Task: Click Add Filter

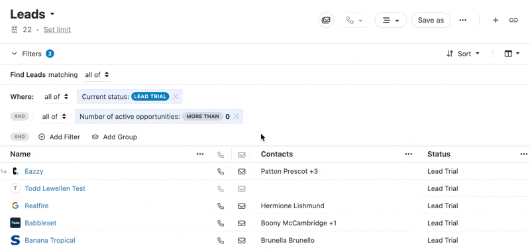Action: (x=60, y=137)
